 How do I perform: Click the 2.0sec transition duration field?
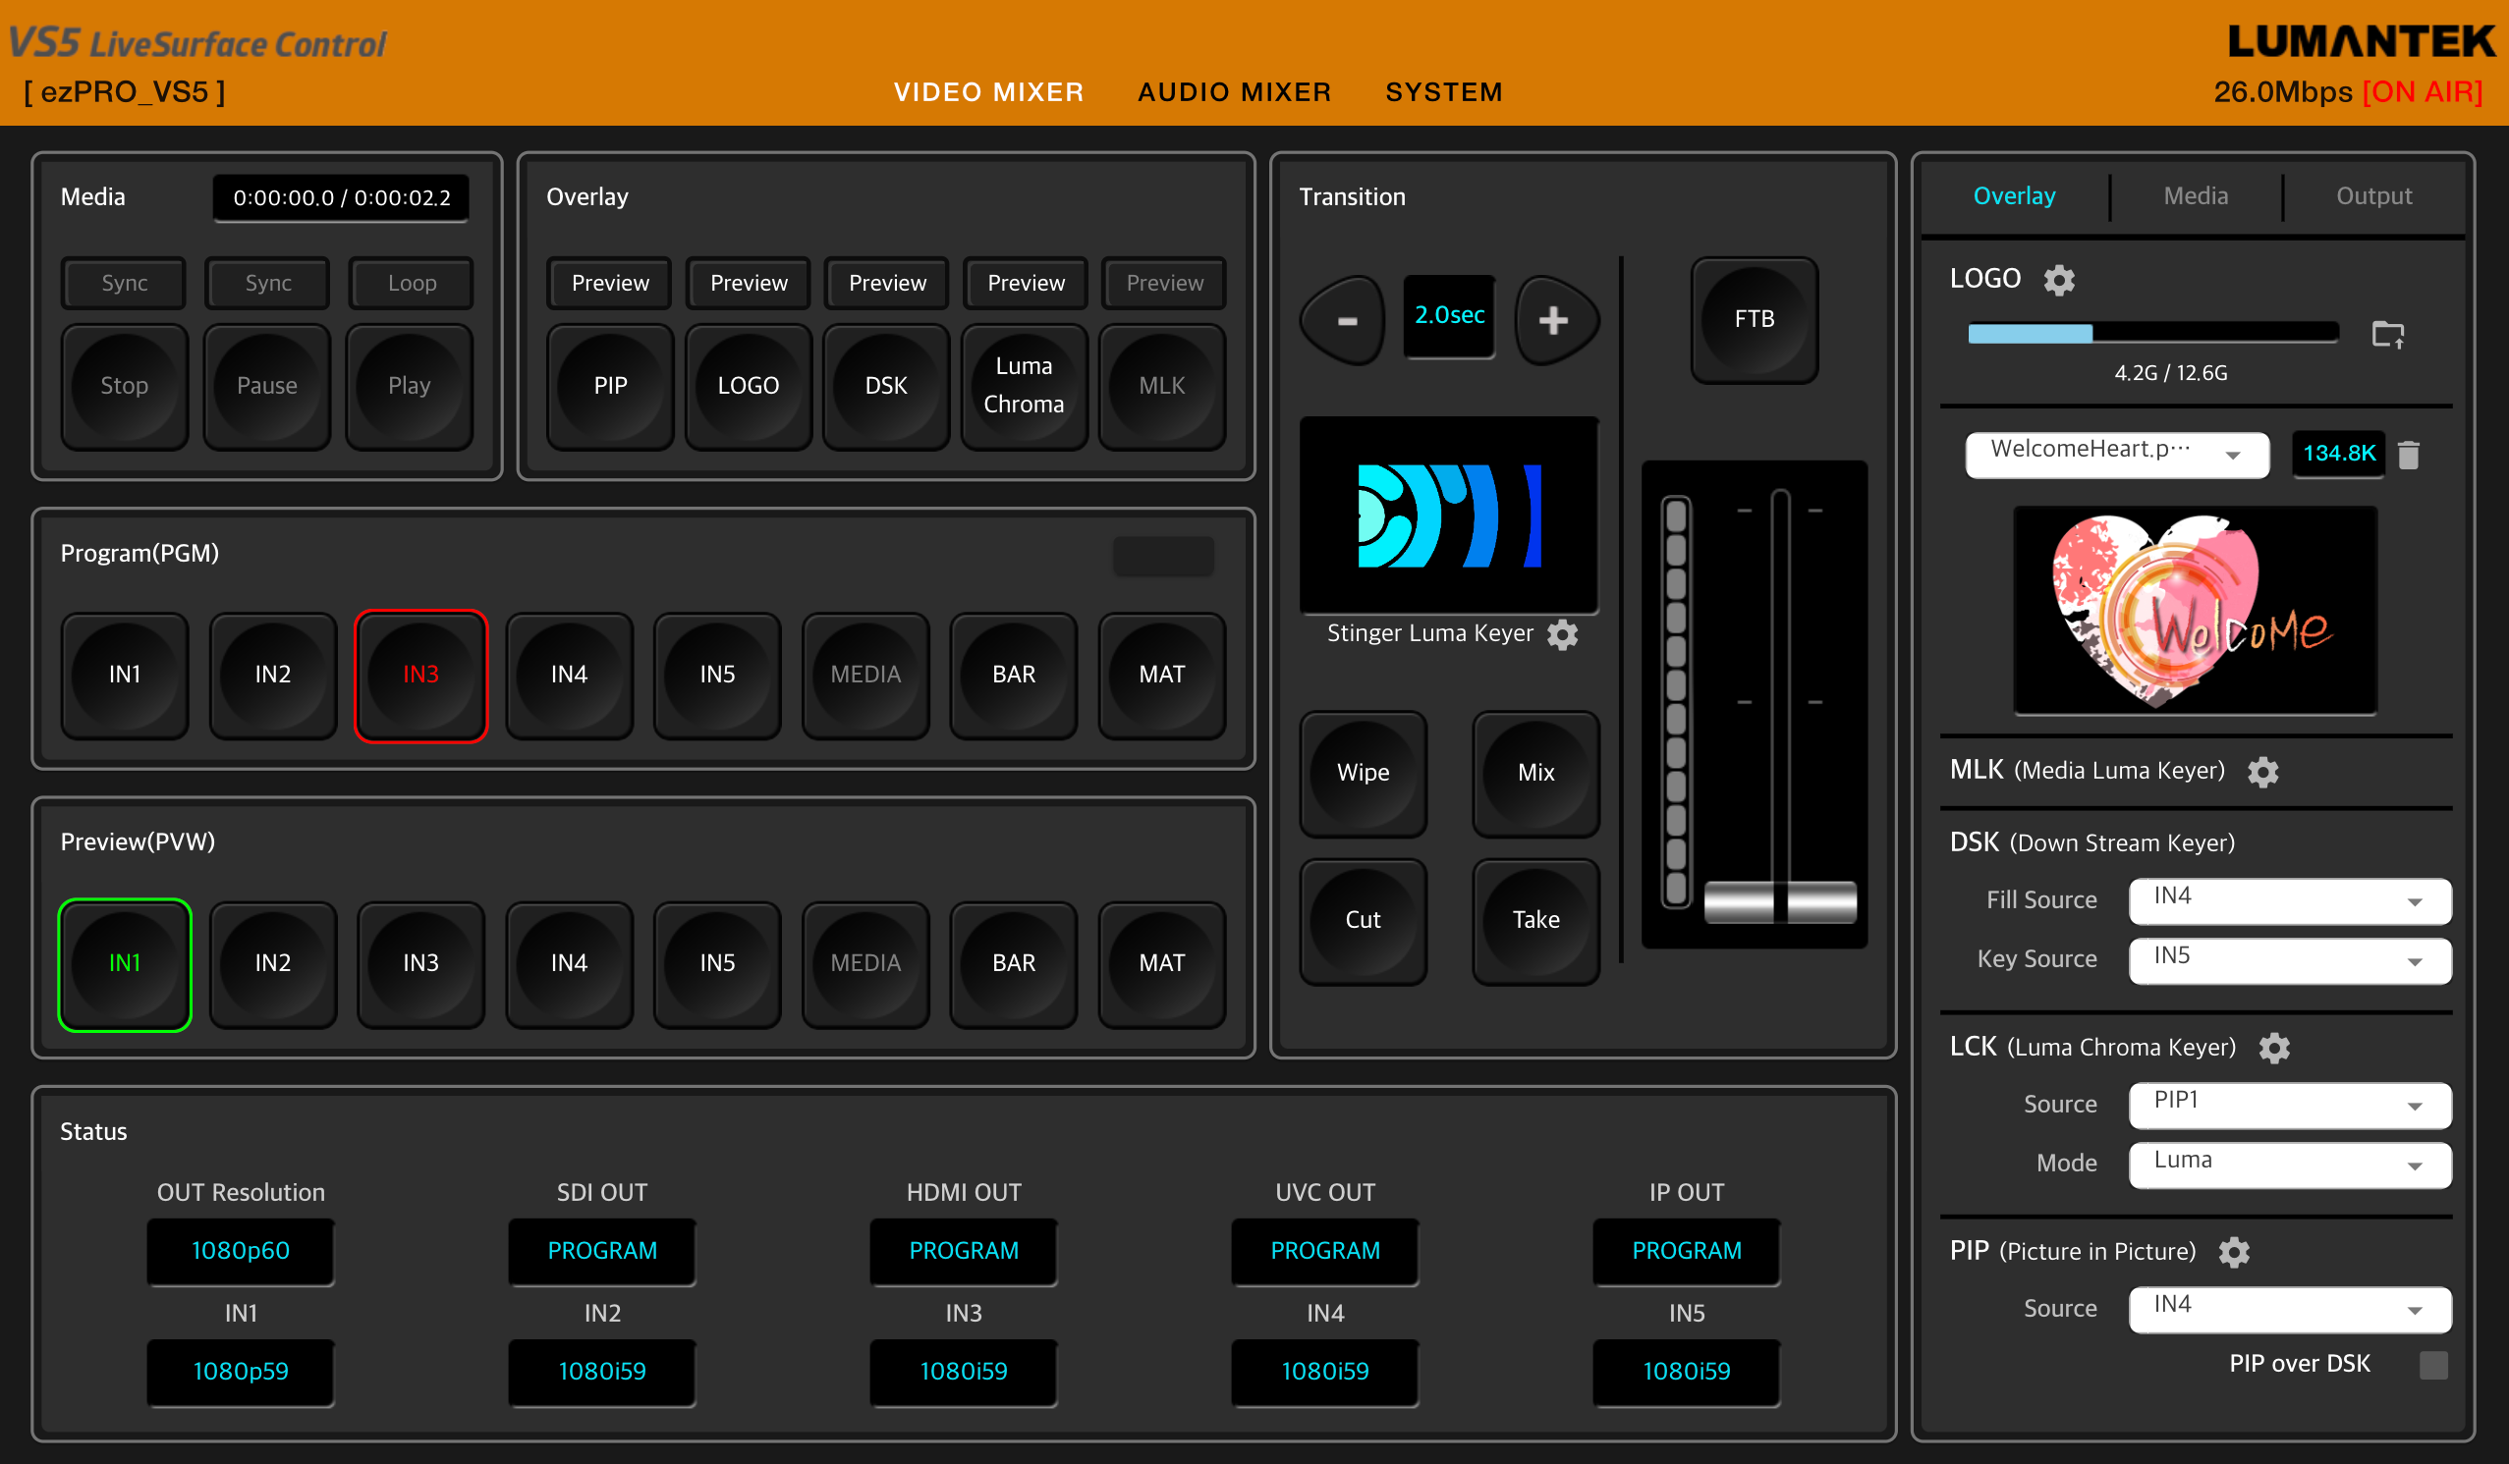1449,316
